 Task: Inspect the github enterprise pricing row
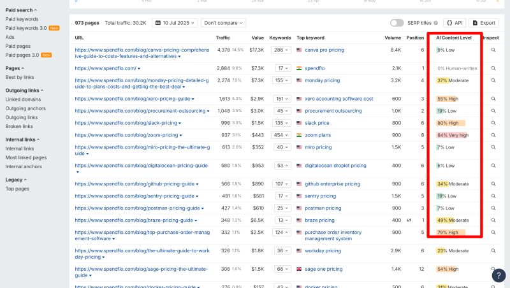[493, 184]
